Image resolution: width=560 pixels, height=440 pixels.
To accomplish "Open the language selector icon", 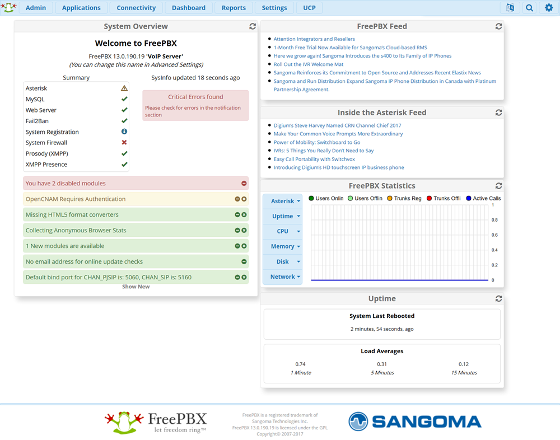I will click(510, 7).
